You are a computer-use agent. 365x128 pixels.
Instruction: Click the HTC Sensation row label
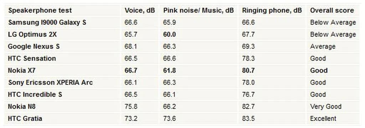[32, 59]
